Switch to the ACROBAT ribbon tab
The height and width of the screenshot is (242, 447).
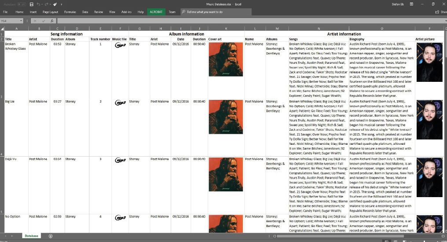[x=156, y=12]
